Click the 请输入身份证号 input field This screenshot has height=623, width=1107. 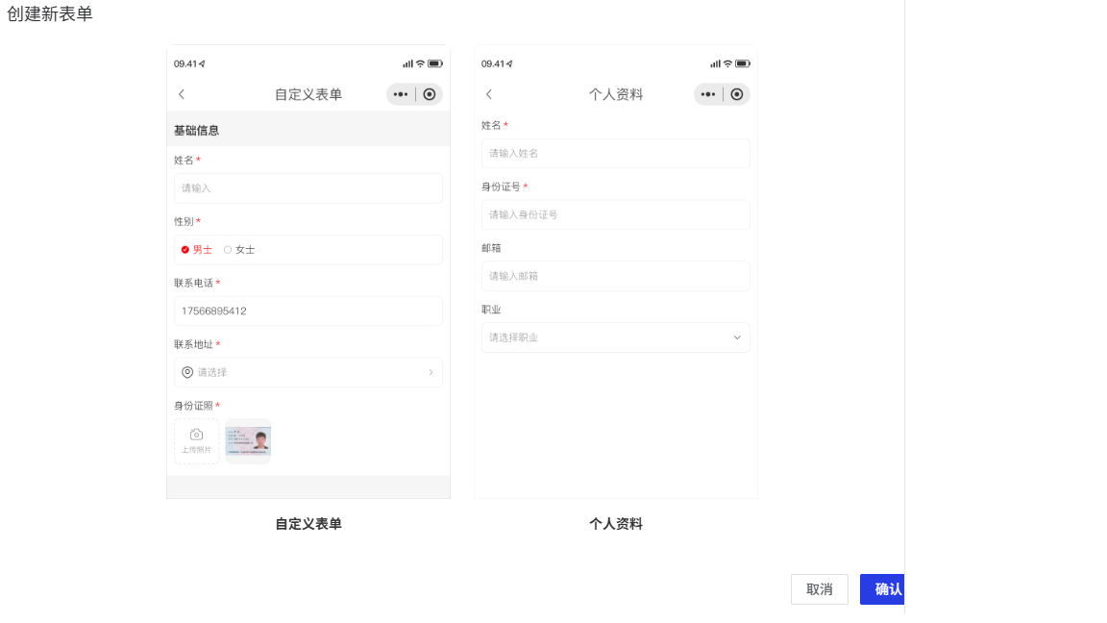(615, 214)
